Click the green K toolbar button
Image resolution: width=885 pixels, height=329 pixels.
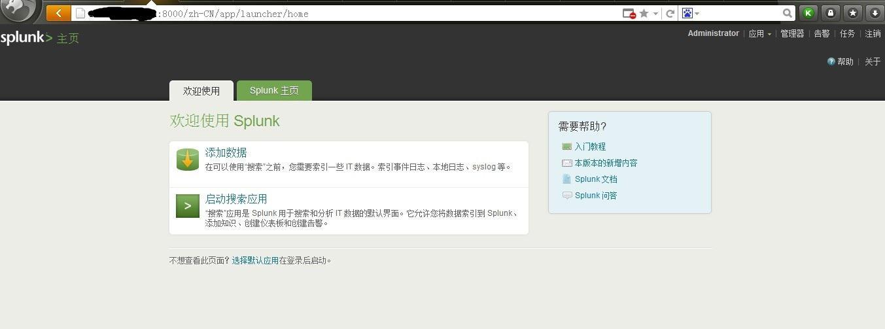pyautogui.click(x=808, y=12)
